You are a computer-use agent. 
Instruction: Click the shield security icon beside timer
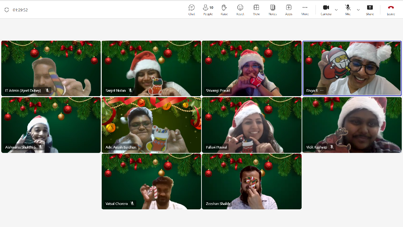pos(7,10)
